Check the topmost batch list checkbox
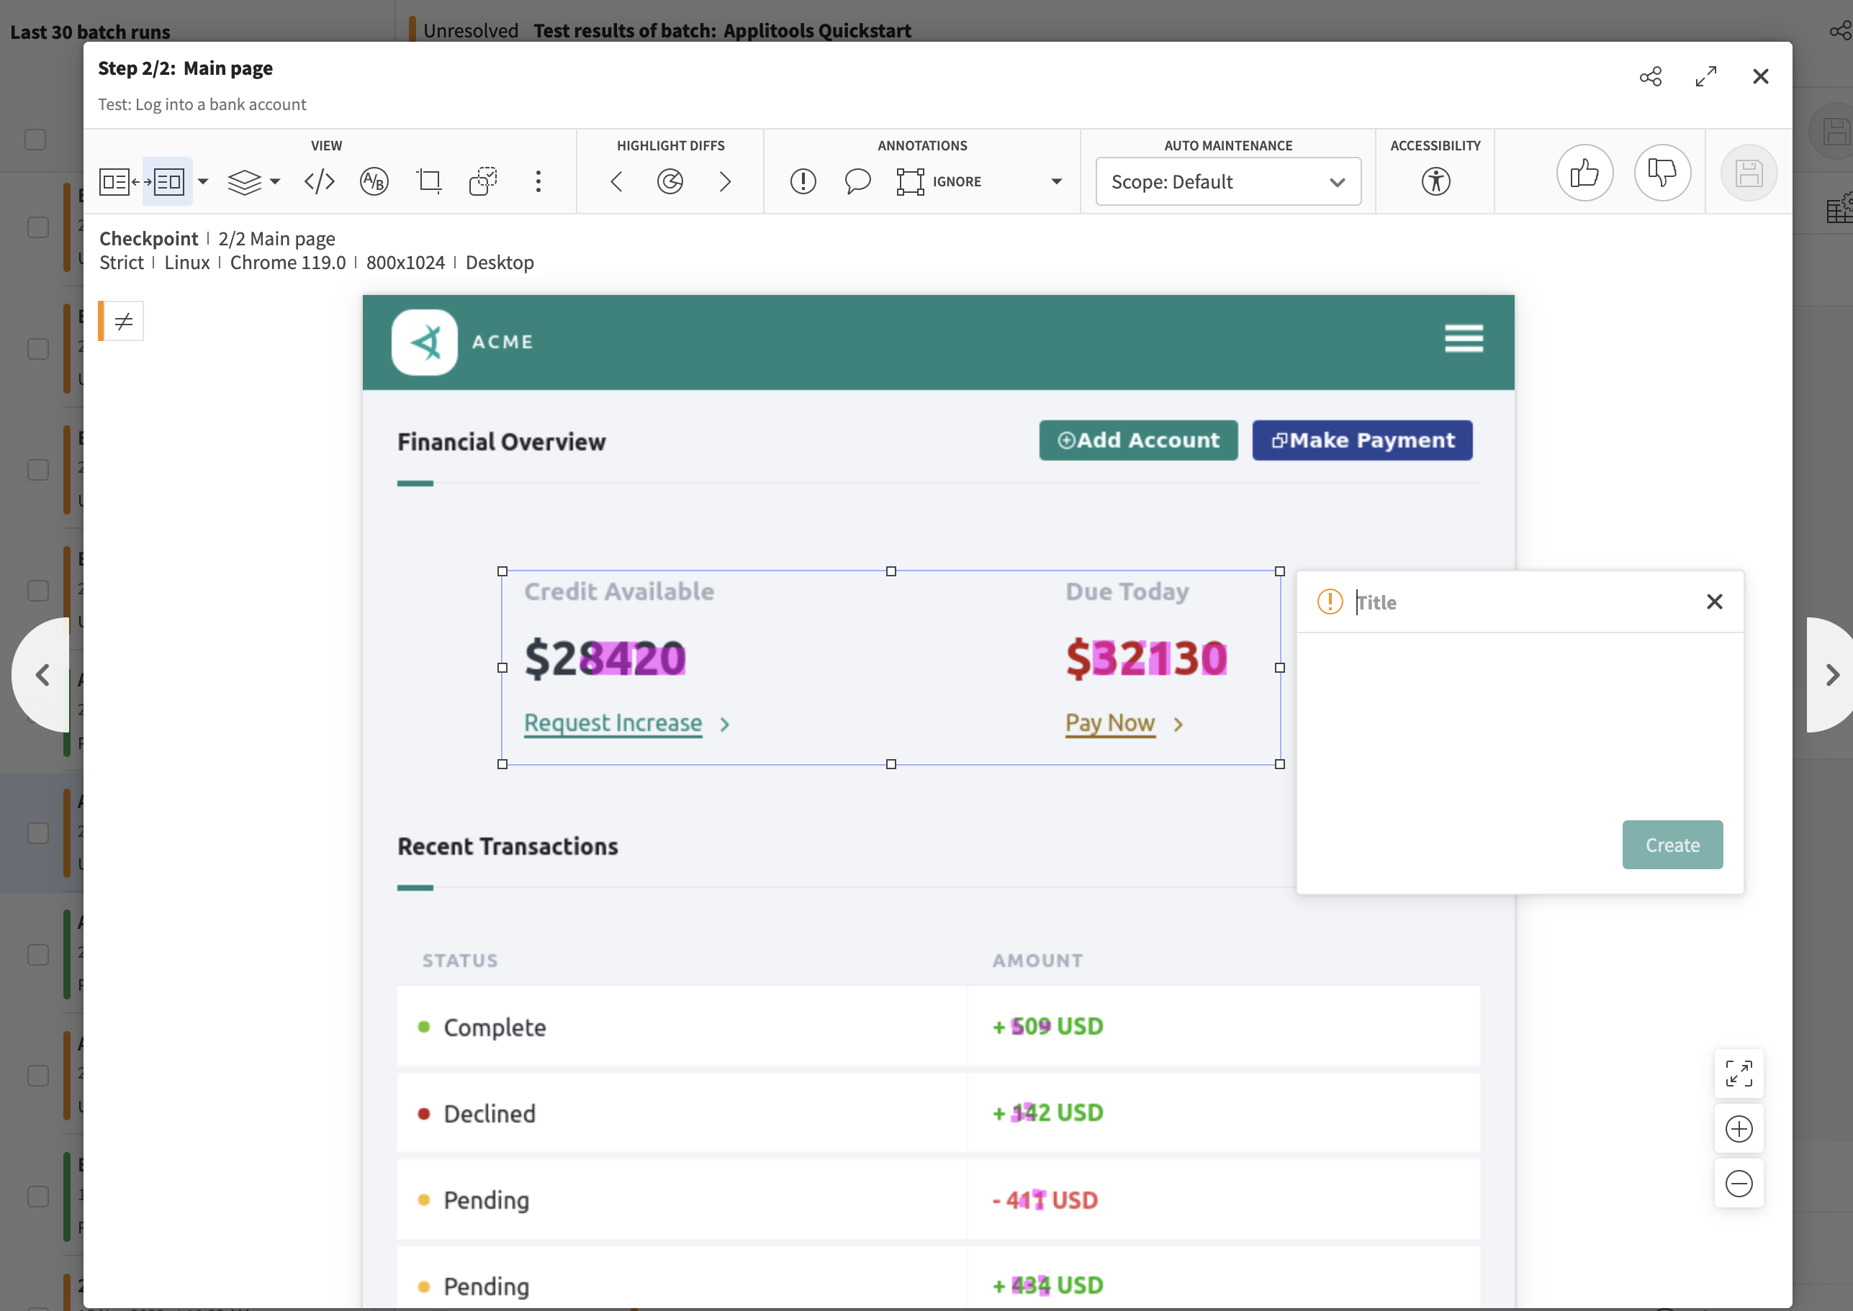Screen dimensions: 1853x1311 (x=35, y=140)
